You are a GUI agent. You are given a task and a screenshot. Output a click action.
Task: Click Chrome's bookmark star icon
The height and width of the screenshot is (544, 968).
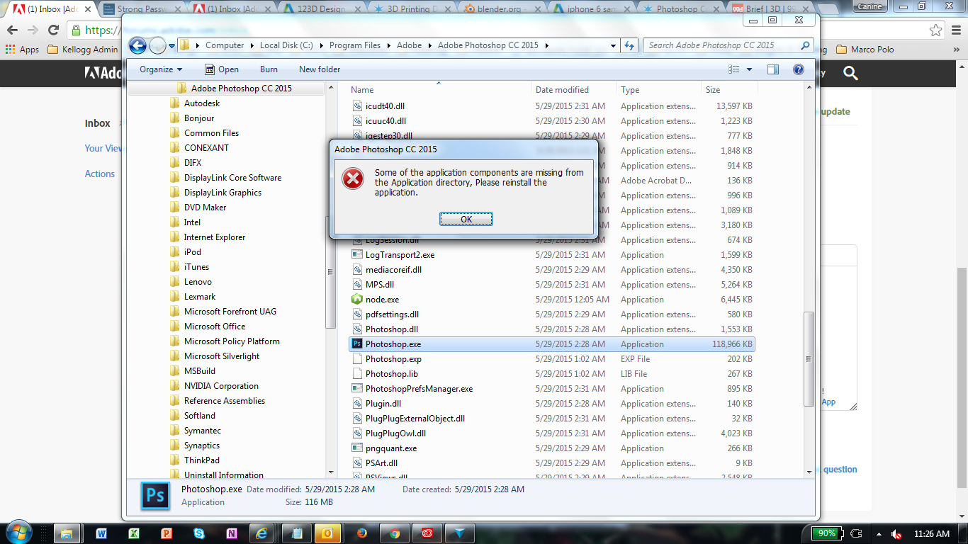coord(936,30)
